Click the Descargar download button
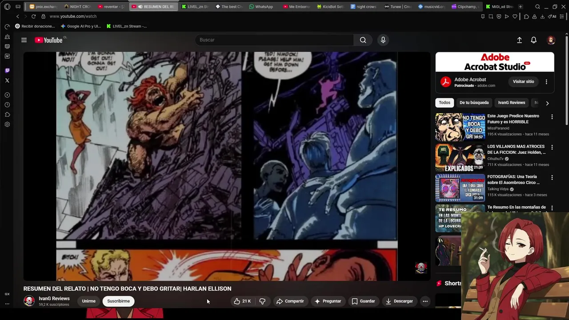Screen dimensions: 569x320 (399, 301)
